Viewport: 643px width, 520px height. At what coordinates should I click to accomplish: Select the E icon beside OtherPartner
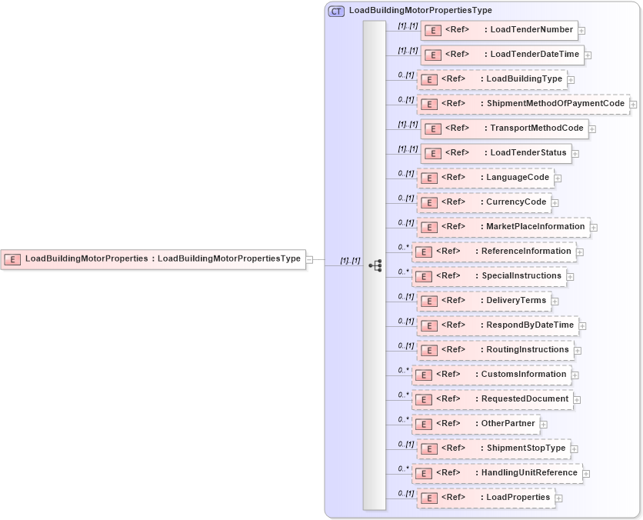[423, 424]
